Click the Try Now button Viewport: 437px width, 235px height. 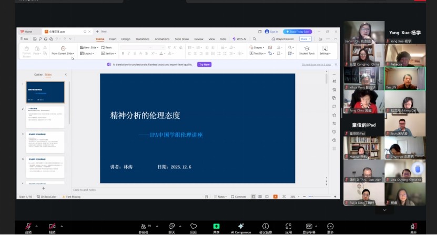point(204,64)
